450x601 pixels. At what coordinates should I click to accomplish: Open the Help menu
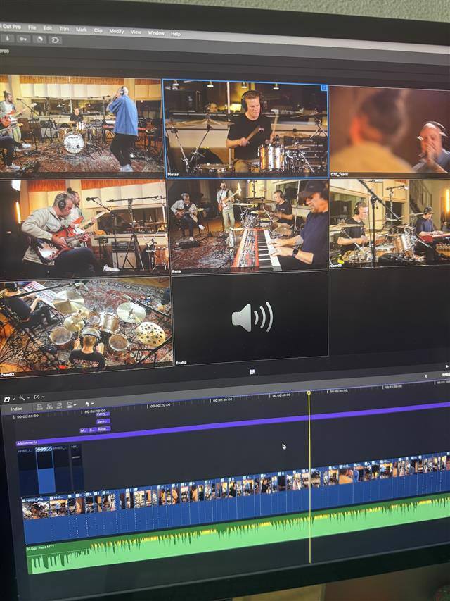(x=176, y=34)
